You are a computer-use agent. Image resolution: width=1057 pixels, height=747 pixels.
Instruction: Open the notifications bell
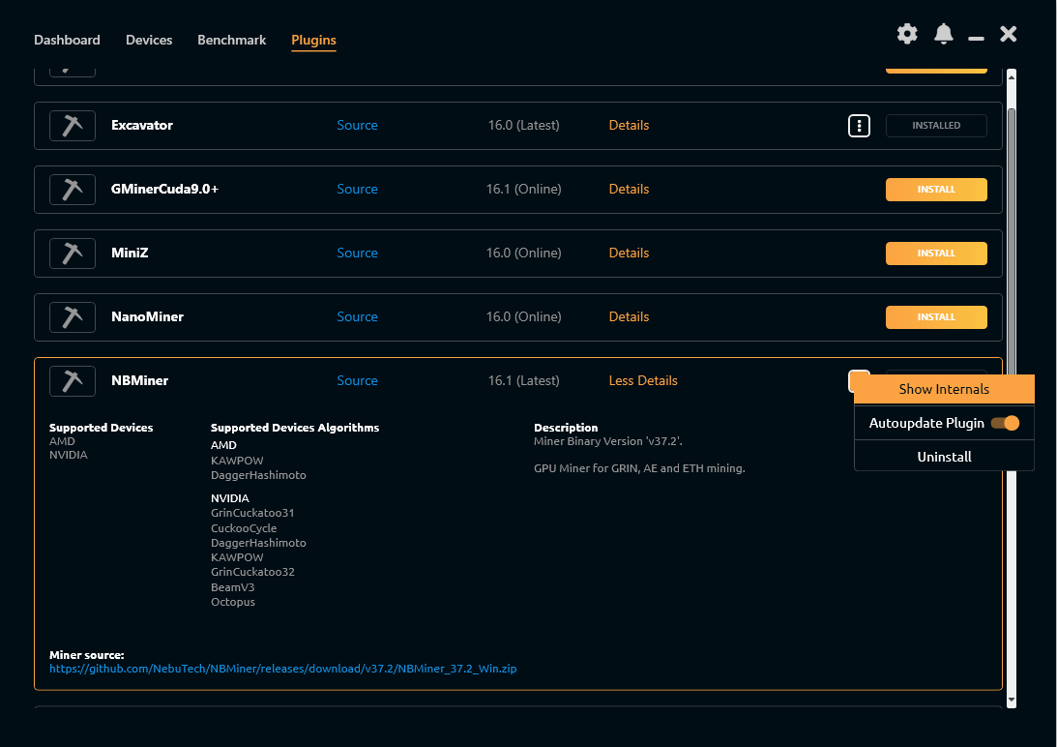click(x=943, y=34)
